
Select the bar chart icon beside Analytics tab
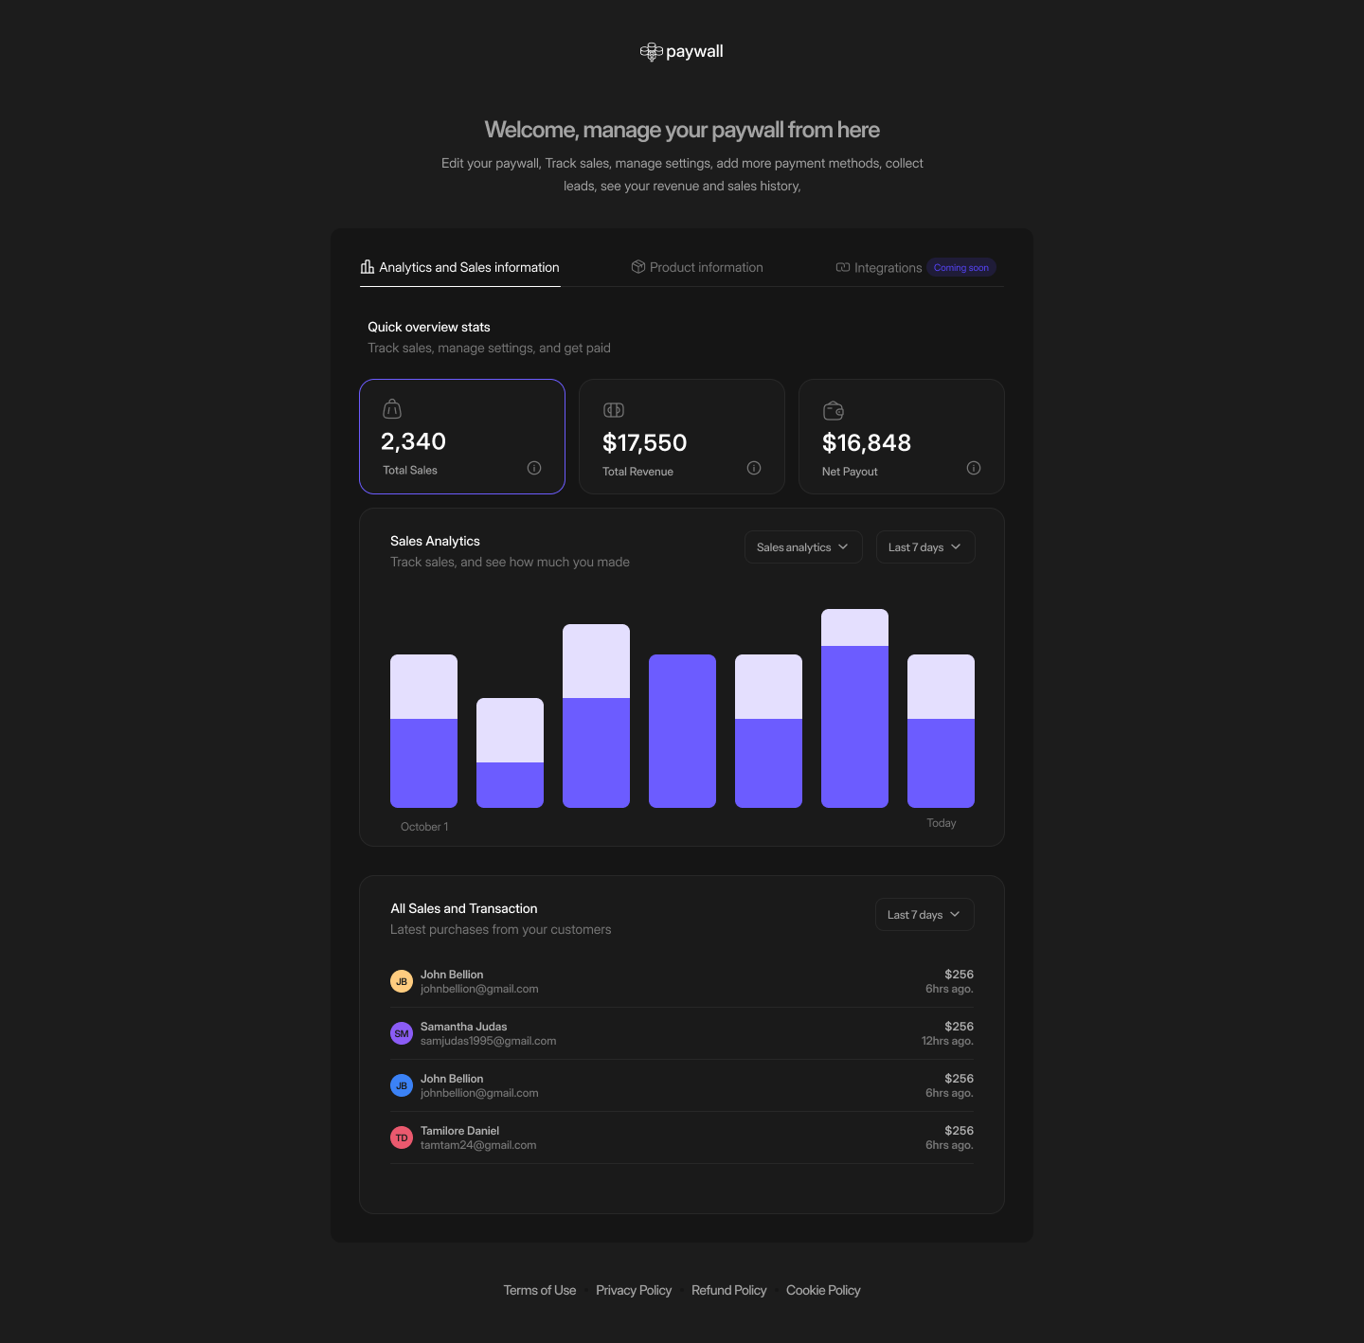pyautogui.click(x=367, y=266)
